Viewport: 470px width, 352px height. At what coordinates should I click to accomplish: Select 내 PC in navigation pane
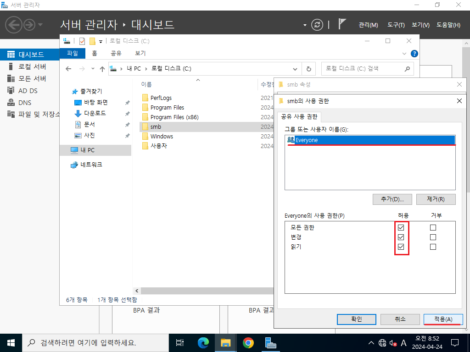click(x=95, y=150)
